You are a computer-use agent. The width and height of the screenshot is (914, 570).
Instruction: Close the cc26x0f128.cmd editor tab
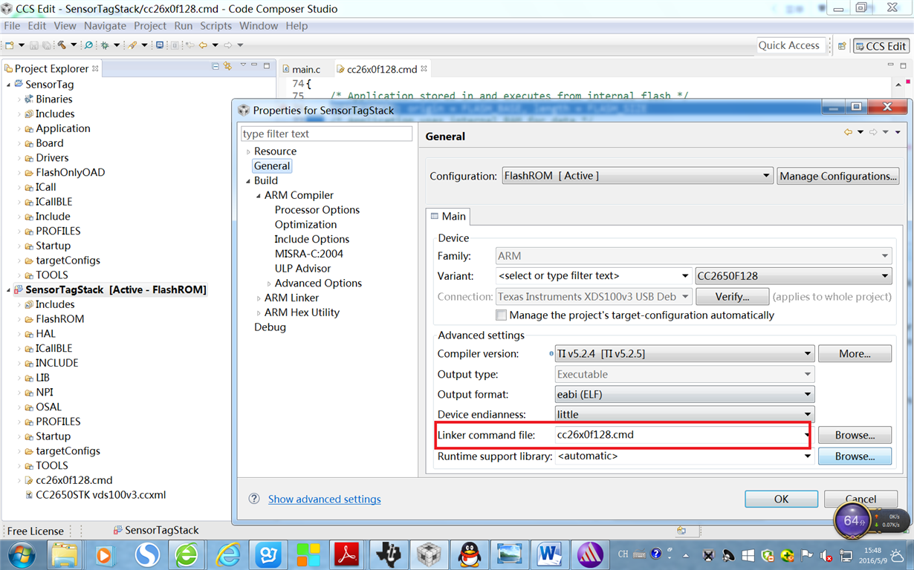click(424, 69)
